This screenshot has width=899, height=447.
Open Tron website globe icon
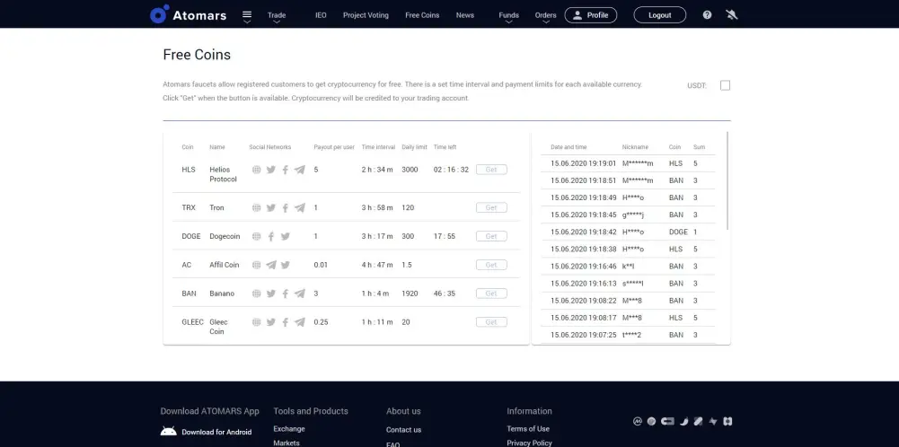[x=257, y=207]
